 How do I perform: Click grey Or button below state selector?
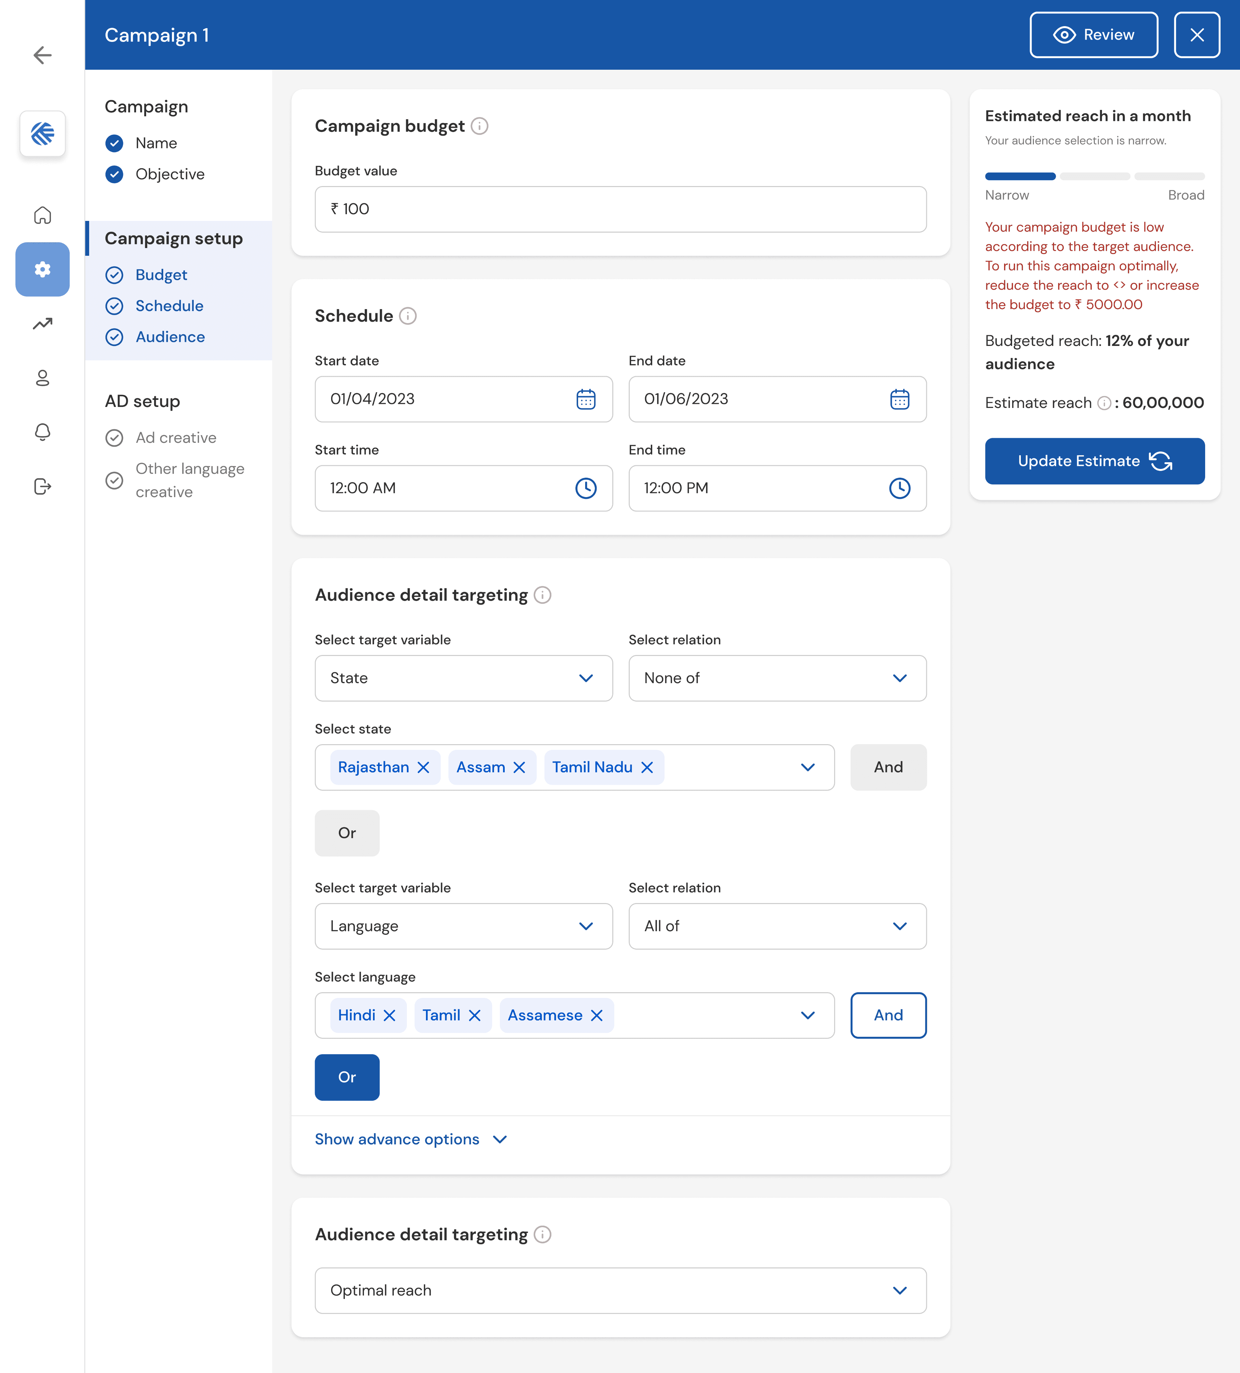tap(347, 833)
